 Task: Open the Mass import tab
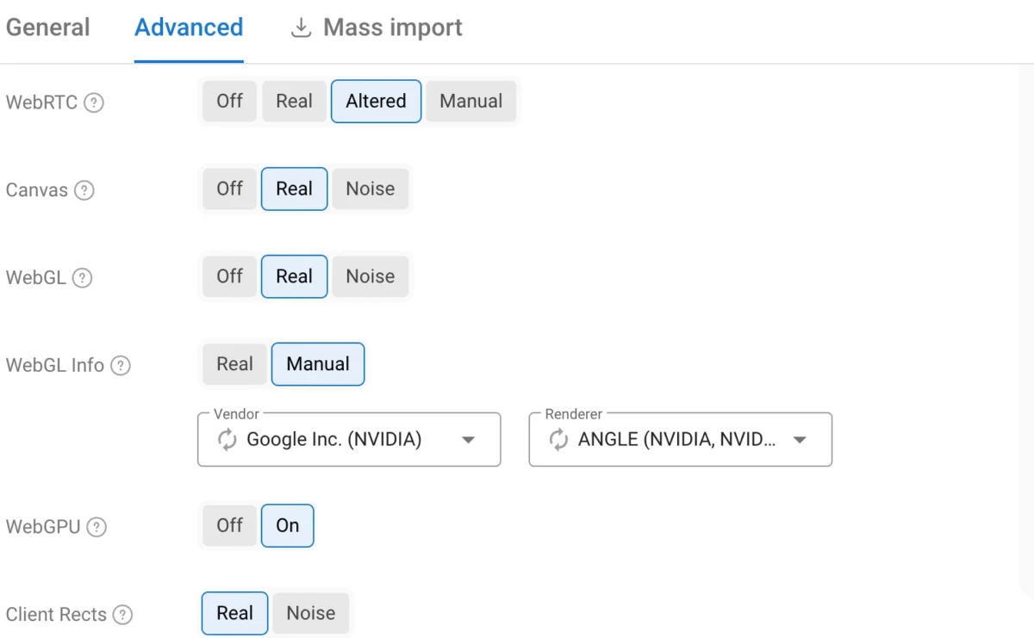click(376, 28)
